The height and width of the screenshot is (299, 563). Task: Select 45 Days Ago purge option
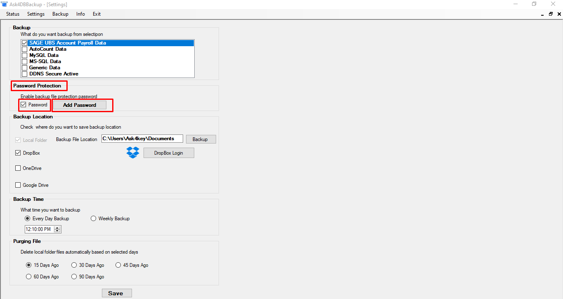(118, 265)
